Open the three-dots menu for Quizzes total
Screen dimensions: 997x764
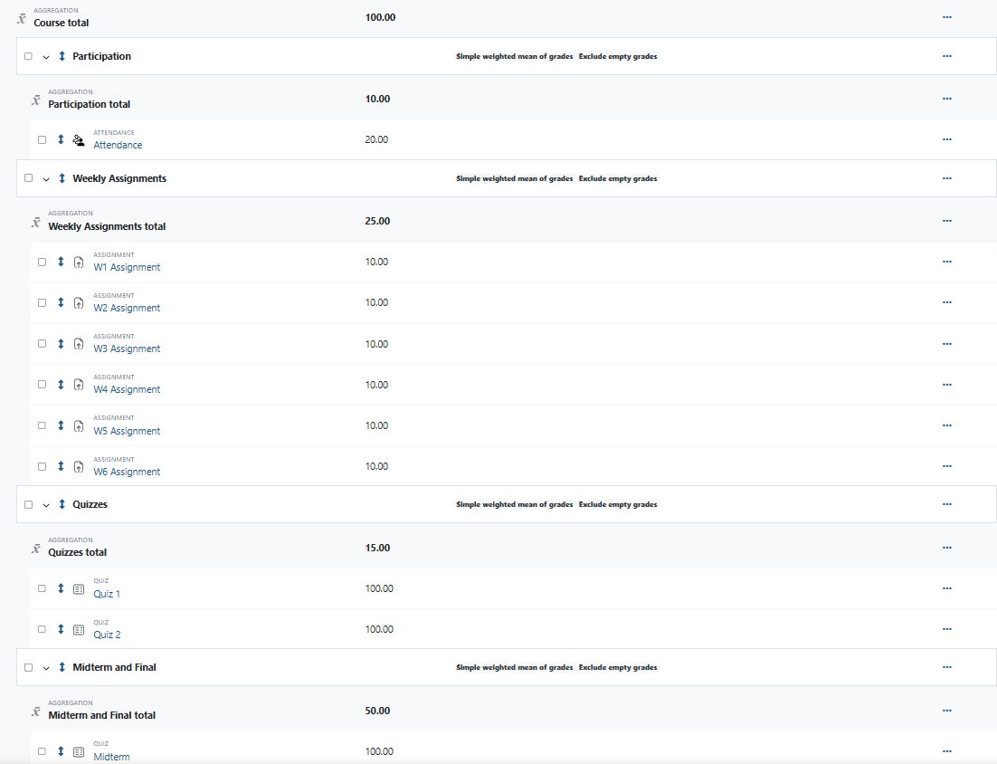click(946, 548)
